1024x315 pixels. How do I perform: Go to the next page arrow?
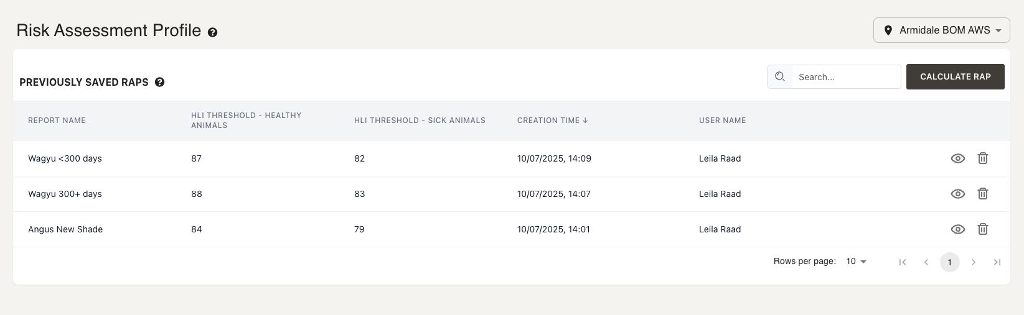(974, 262)
